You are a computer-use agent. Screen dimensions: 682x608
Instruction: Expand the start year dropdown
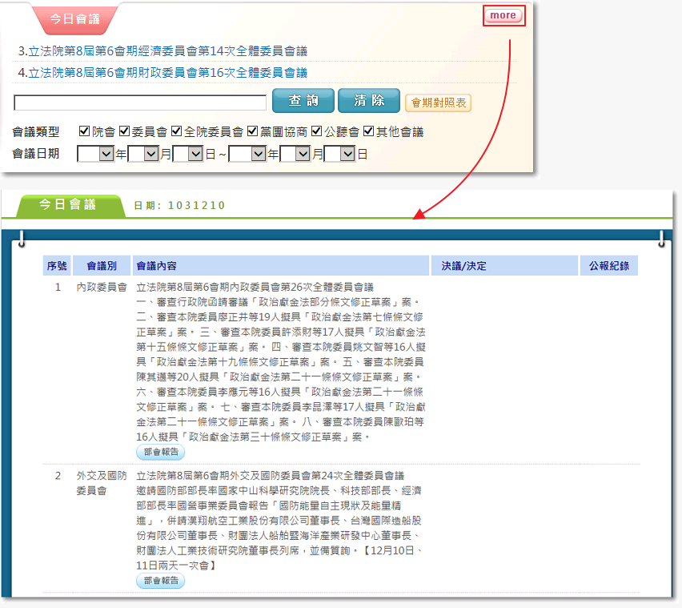(96, 154)
